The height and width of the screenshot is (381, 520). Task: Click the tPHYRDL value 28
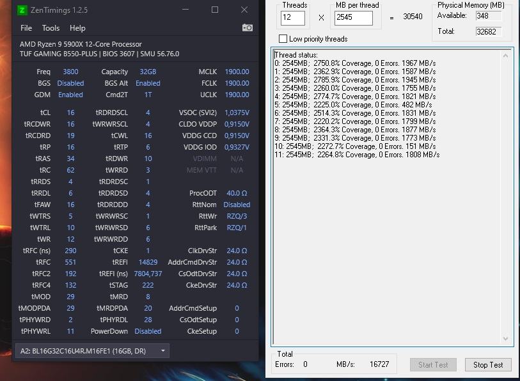pyautogui.click(x=148, y=320)
